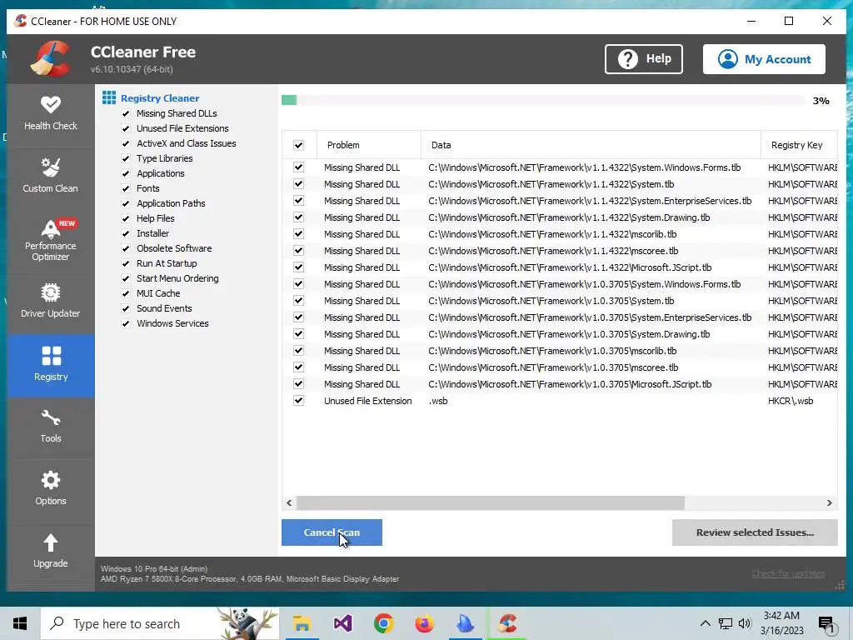Viewport: 853px width, 640px height.
Task: Click the CCleaner taskbar icon
Action: (507, 623)
